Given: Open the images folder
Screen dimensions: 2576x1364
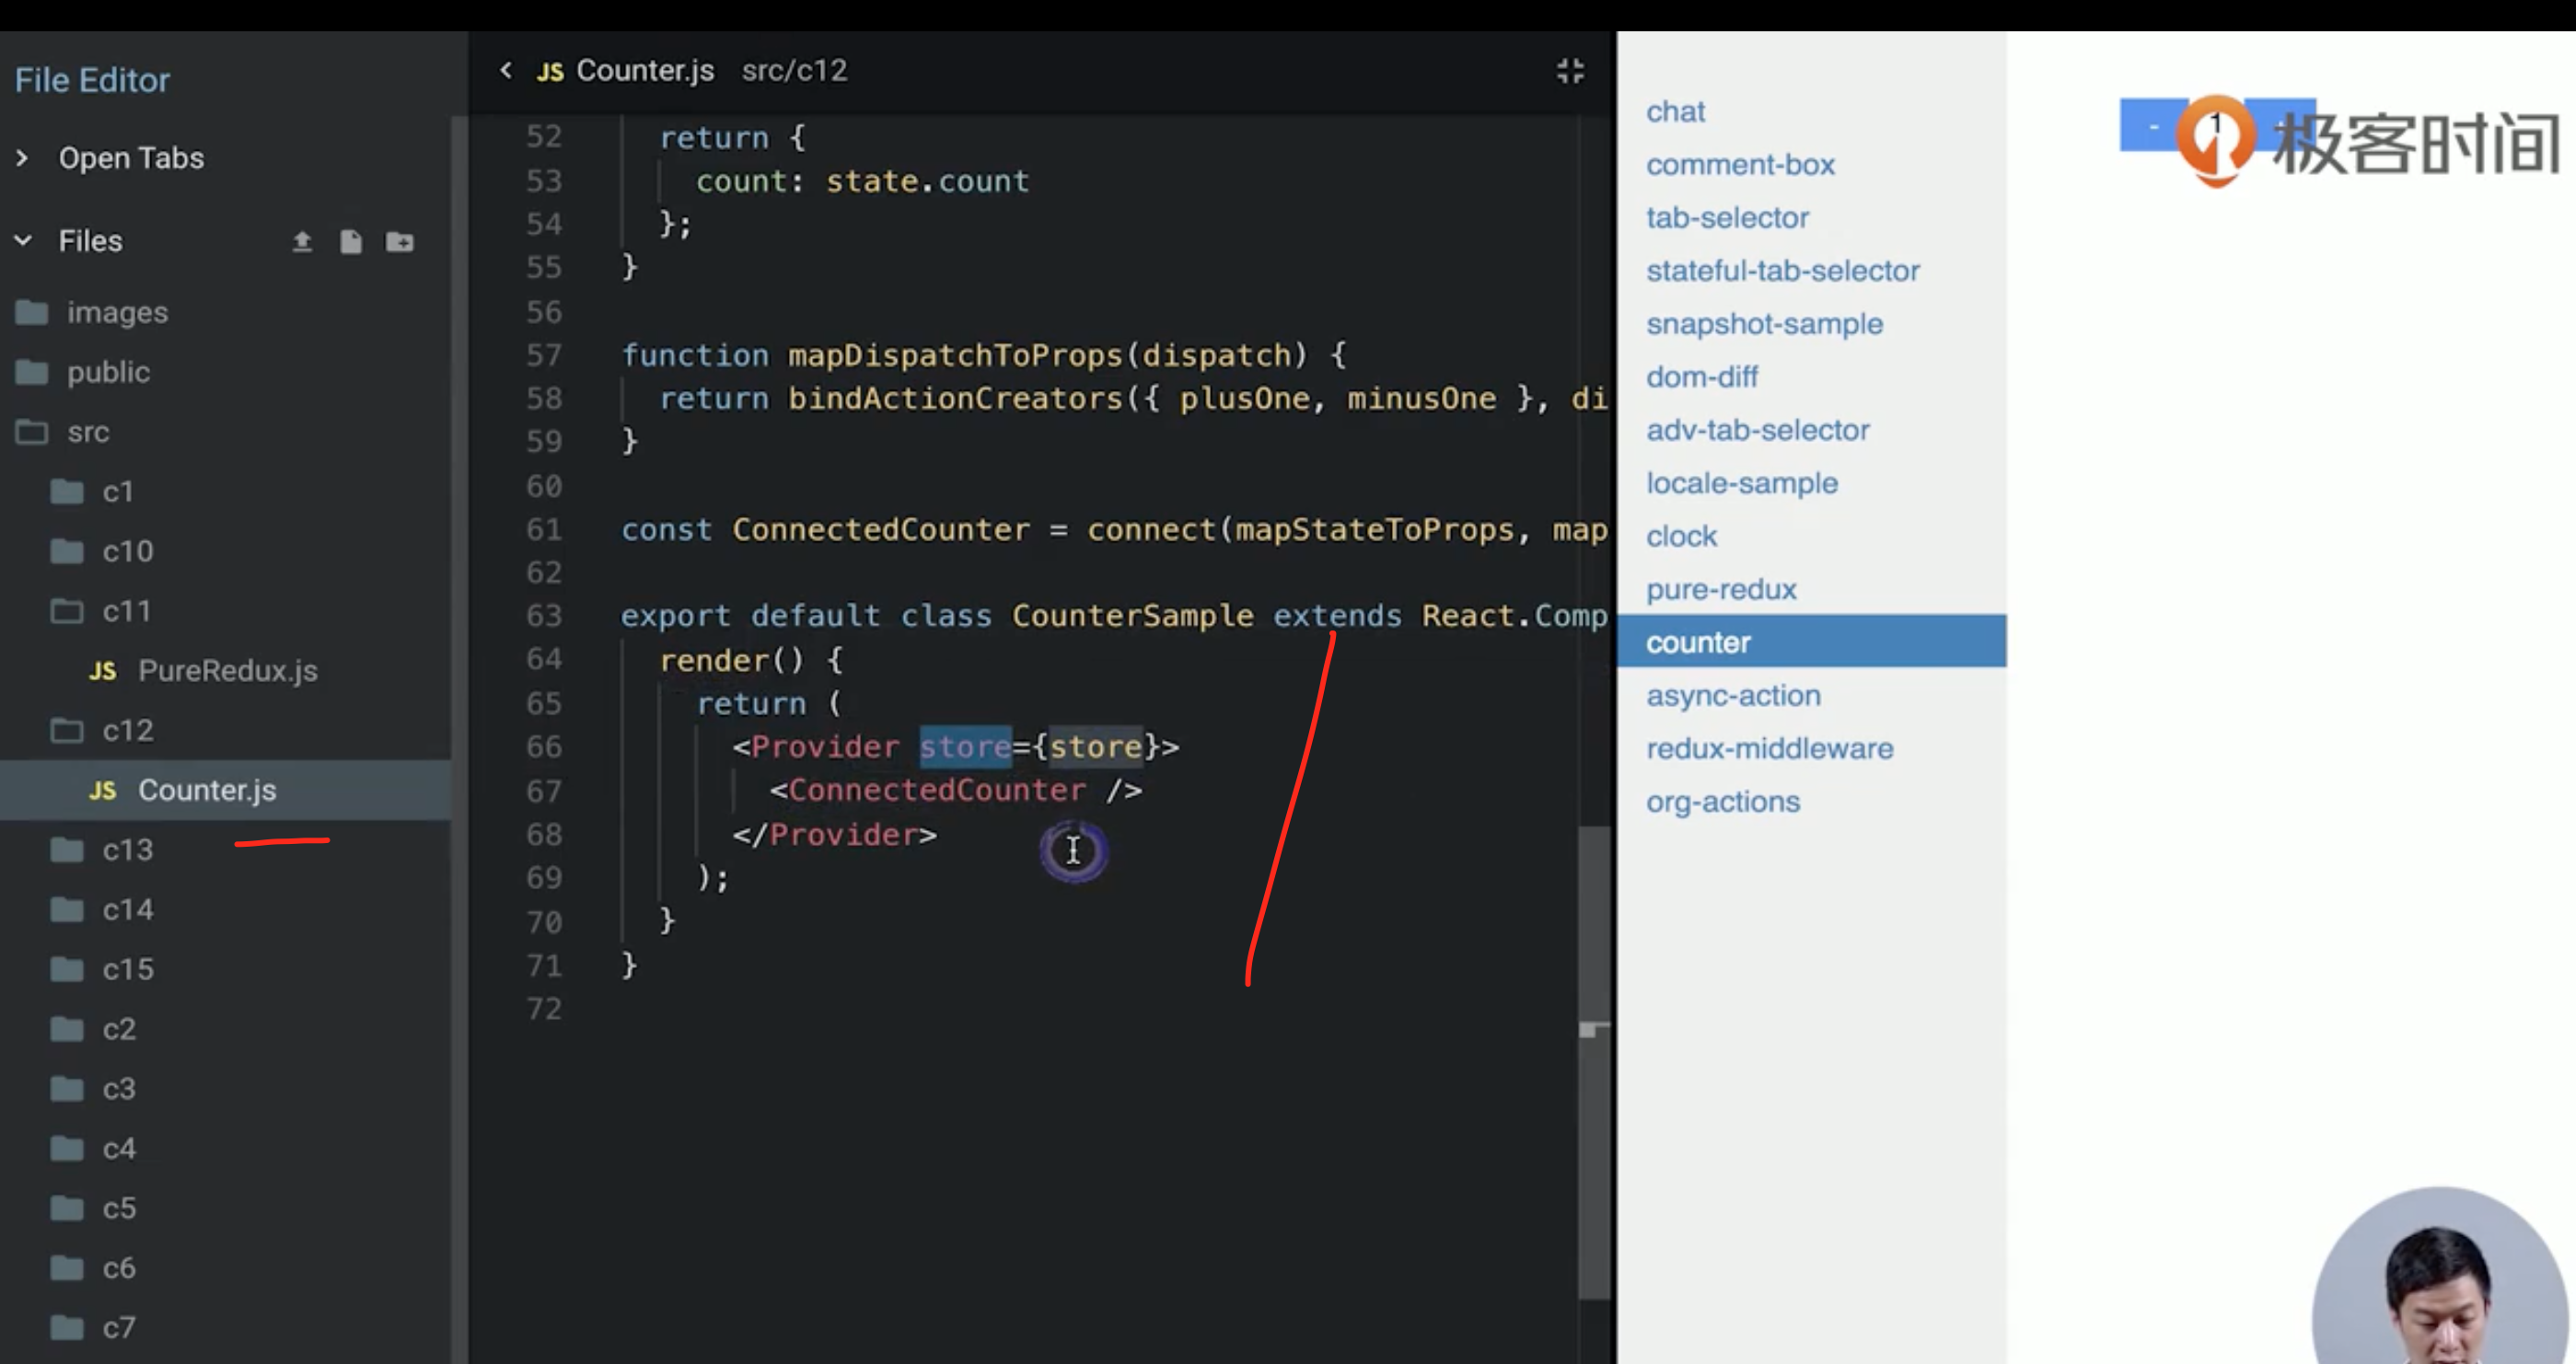Looking at the screenshot, I should point(116,312).
